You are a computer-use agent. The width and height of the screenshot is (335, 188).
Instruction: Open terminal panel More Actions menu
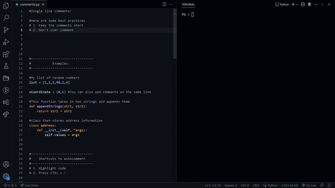[x=316, y=4]
